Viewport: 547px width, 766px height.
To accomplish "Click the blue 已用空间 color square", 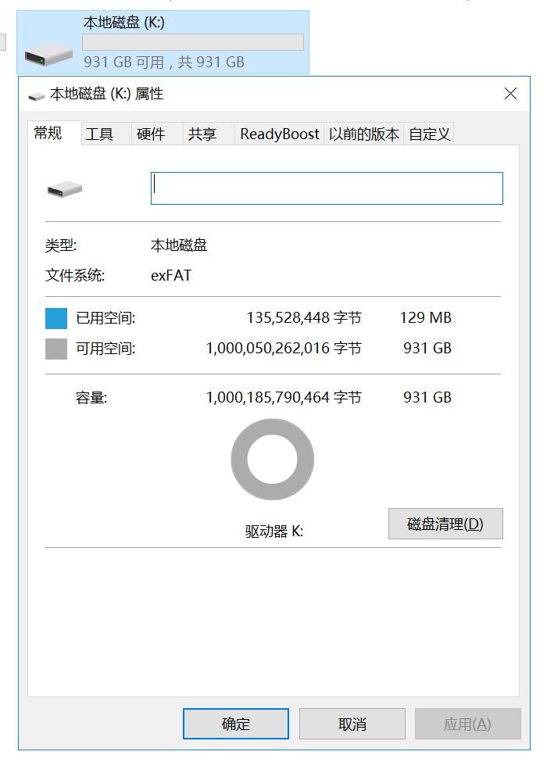I will coord(56,318).
